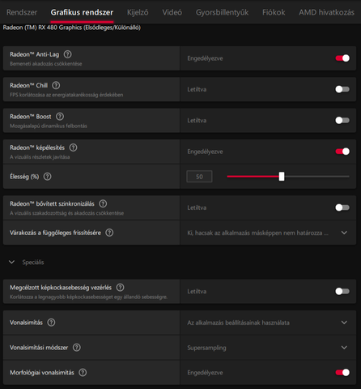Open the Kijelző tab
Viewport: 361px width, 389px height.
click(138, 12)
